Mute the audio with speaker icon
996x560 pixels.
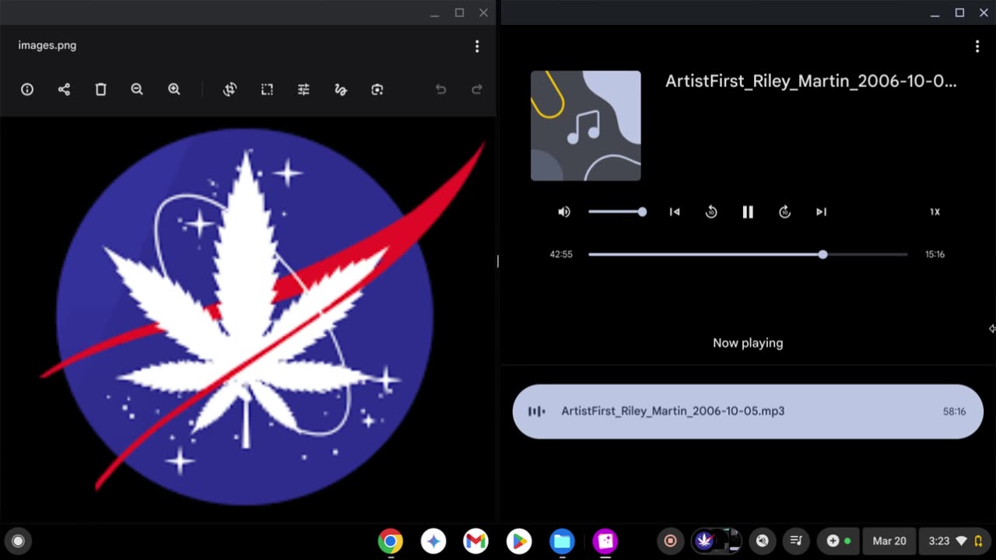coord(564,212)
